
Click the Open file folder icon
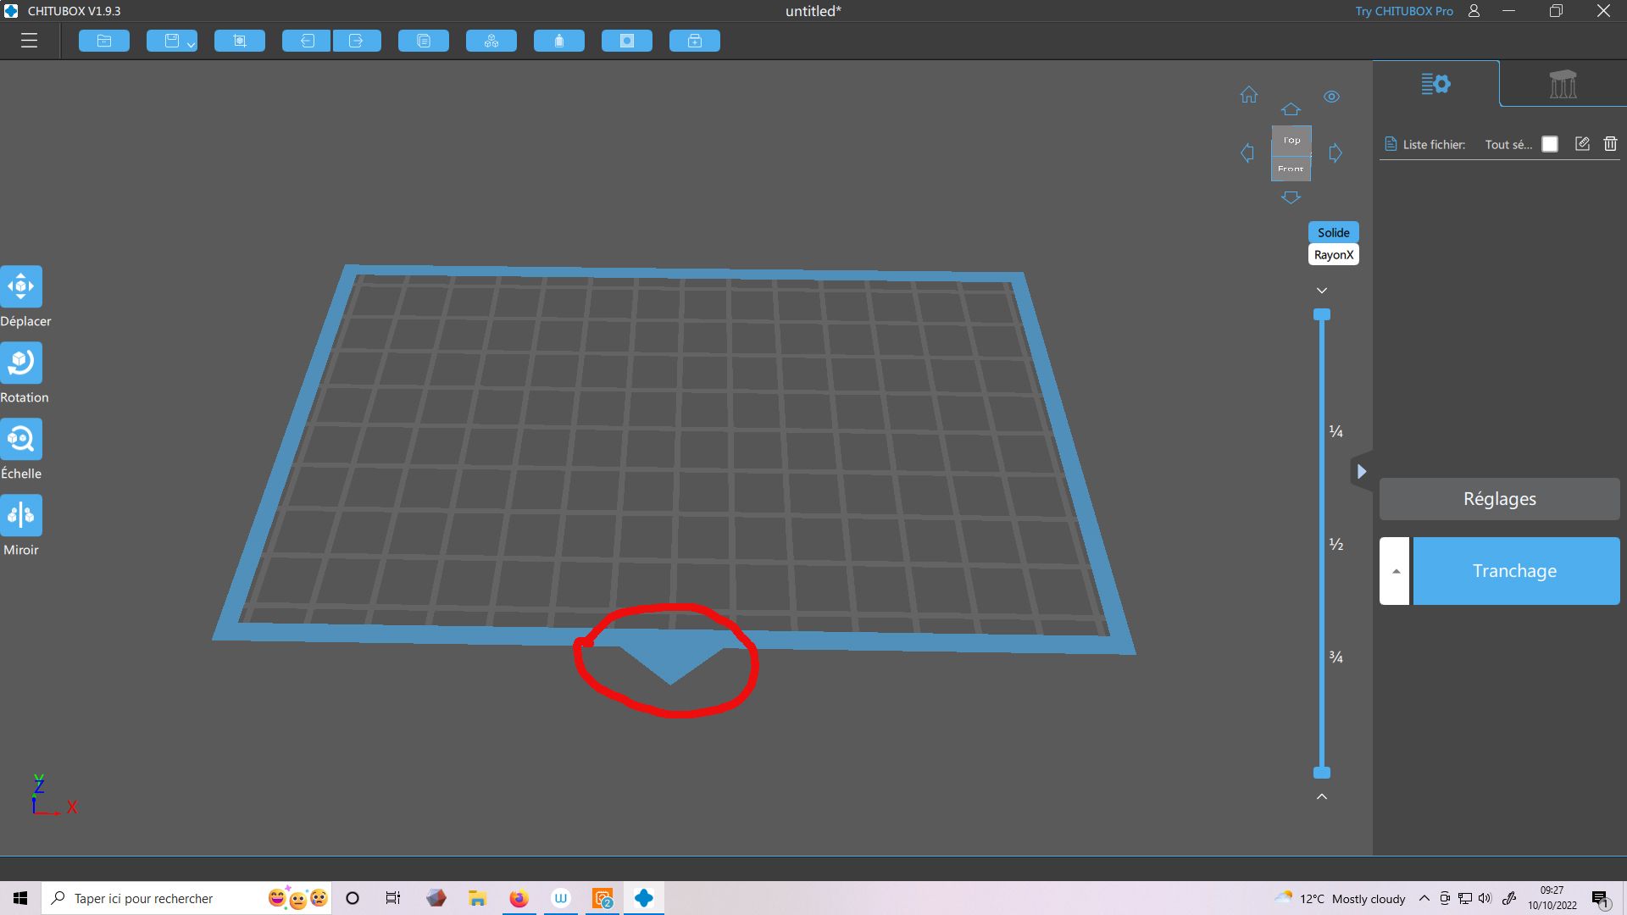(x=104, y=41)
